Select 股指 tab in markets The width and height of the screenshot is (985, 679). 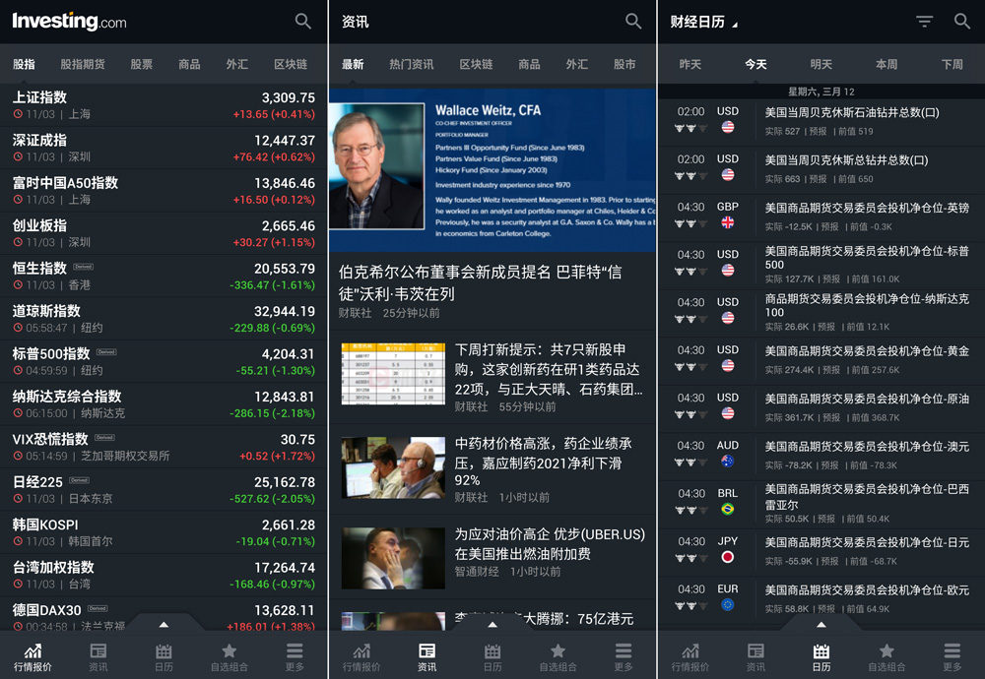tap(24, 64)
